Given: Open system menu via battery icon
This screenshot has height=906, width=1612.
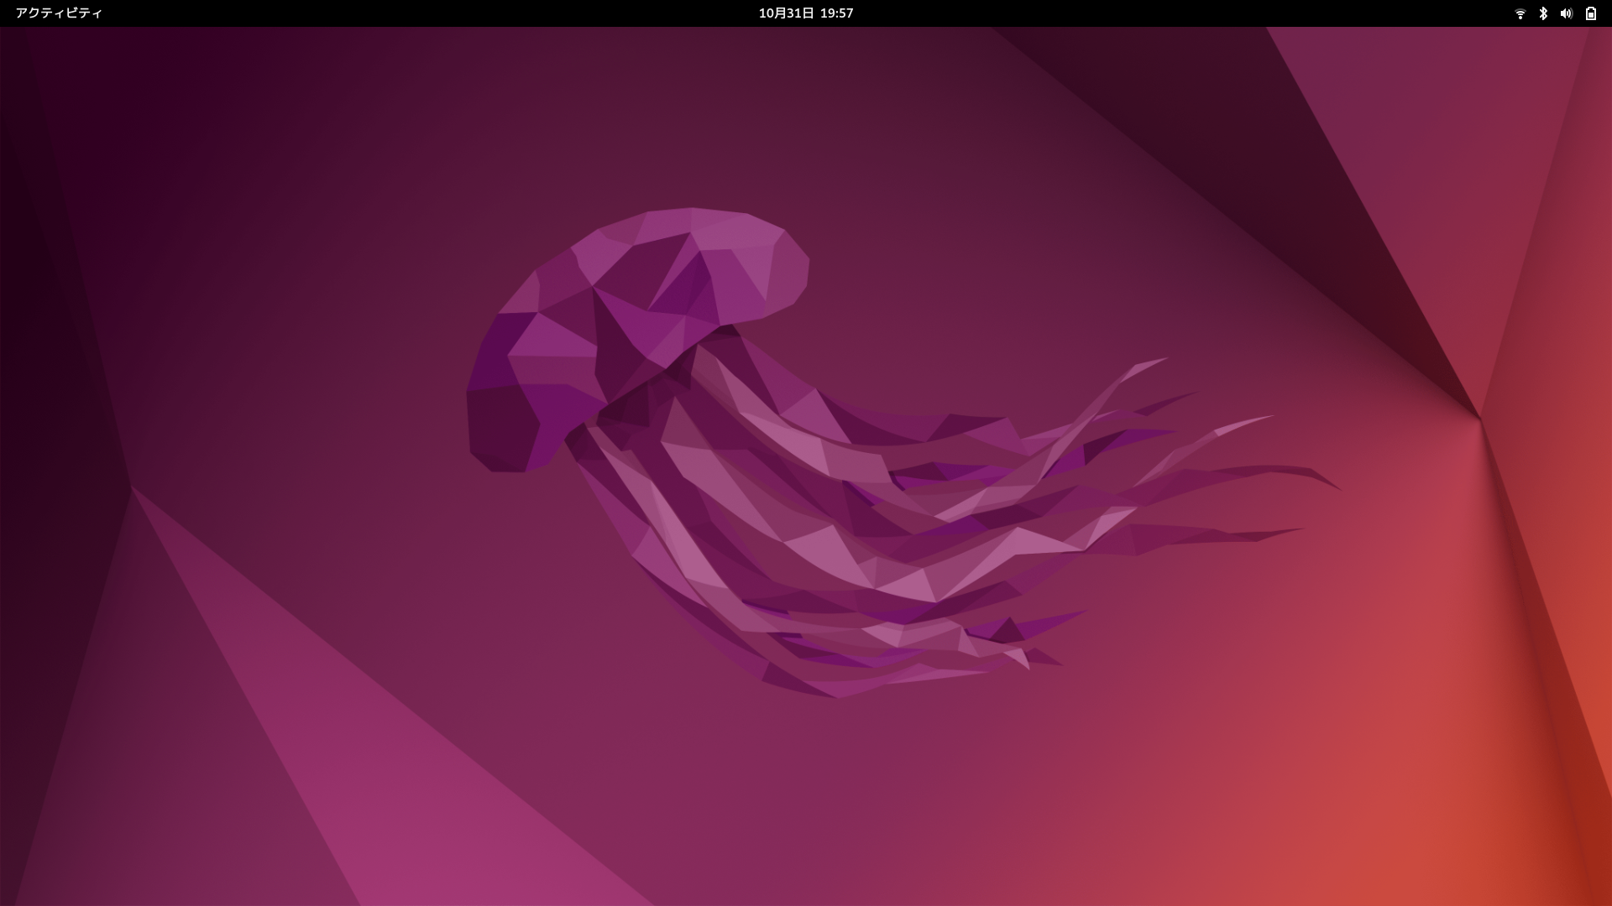Looking at the screenshot, I should click(1590, 13).
